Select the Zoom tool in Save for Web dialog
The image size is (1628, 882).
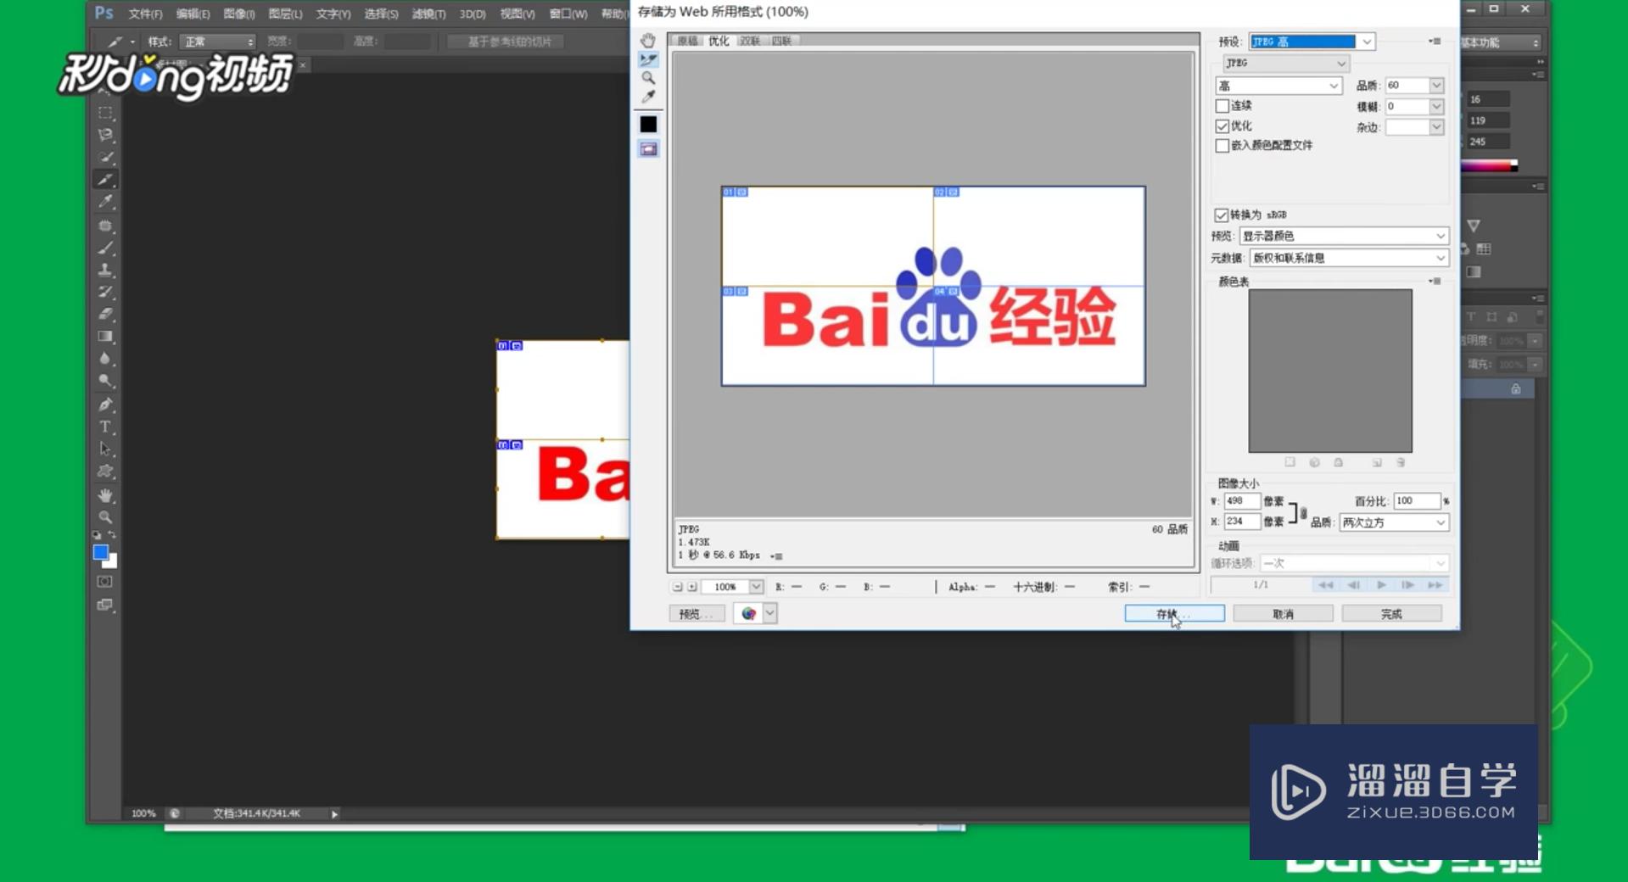pos(648,78)
